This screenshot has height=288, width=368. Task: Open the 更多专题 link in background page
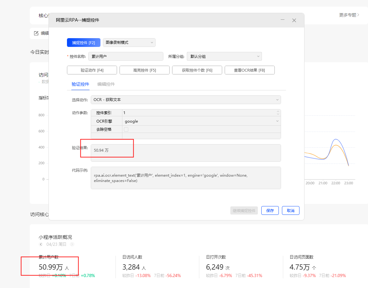tap(349, 15)
